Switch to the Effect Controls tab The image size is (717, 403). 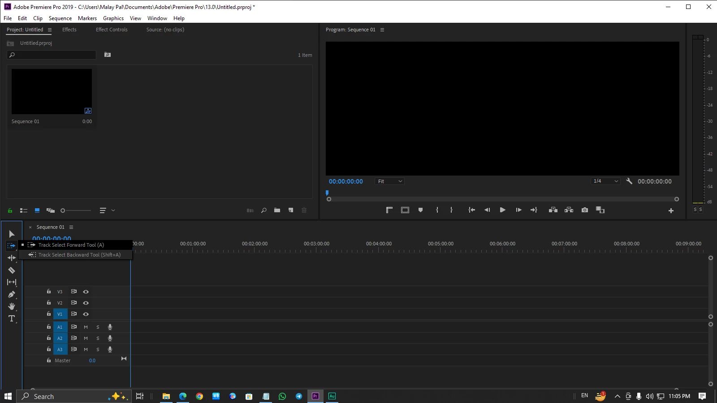(112, 30)
